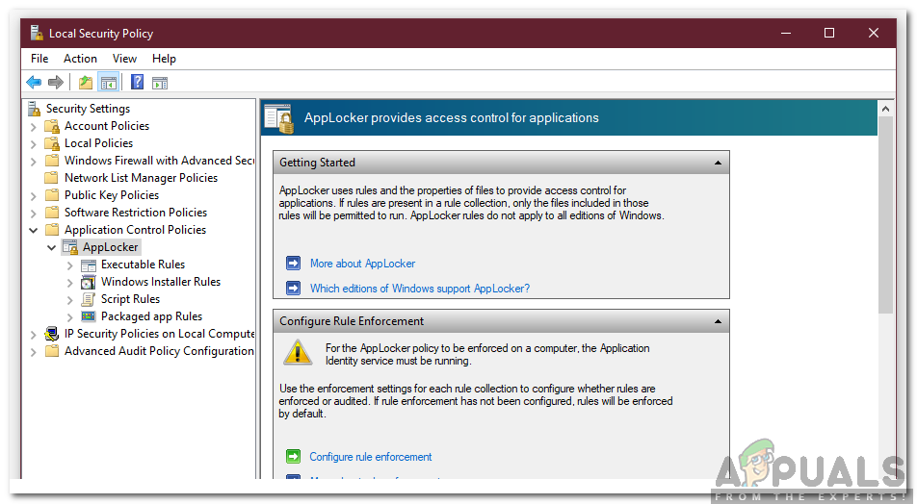The height and width of the screenshot is (504, 917).
Task: Click the Configure rule enforcement link
Action: coord(370,457)
